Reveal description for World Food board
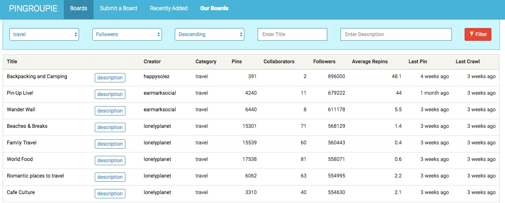 pyautogui.click(x=110, y=161)
